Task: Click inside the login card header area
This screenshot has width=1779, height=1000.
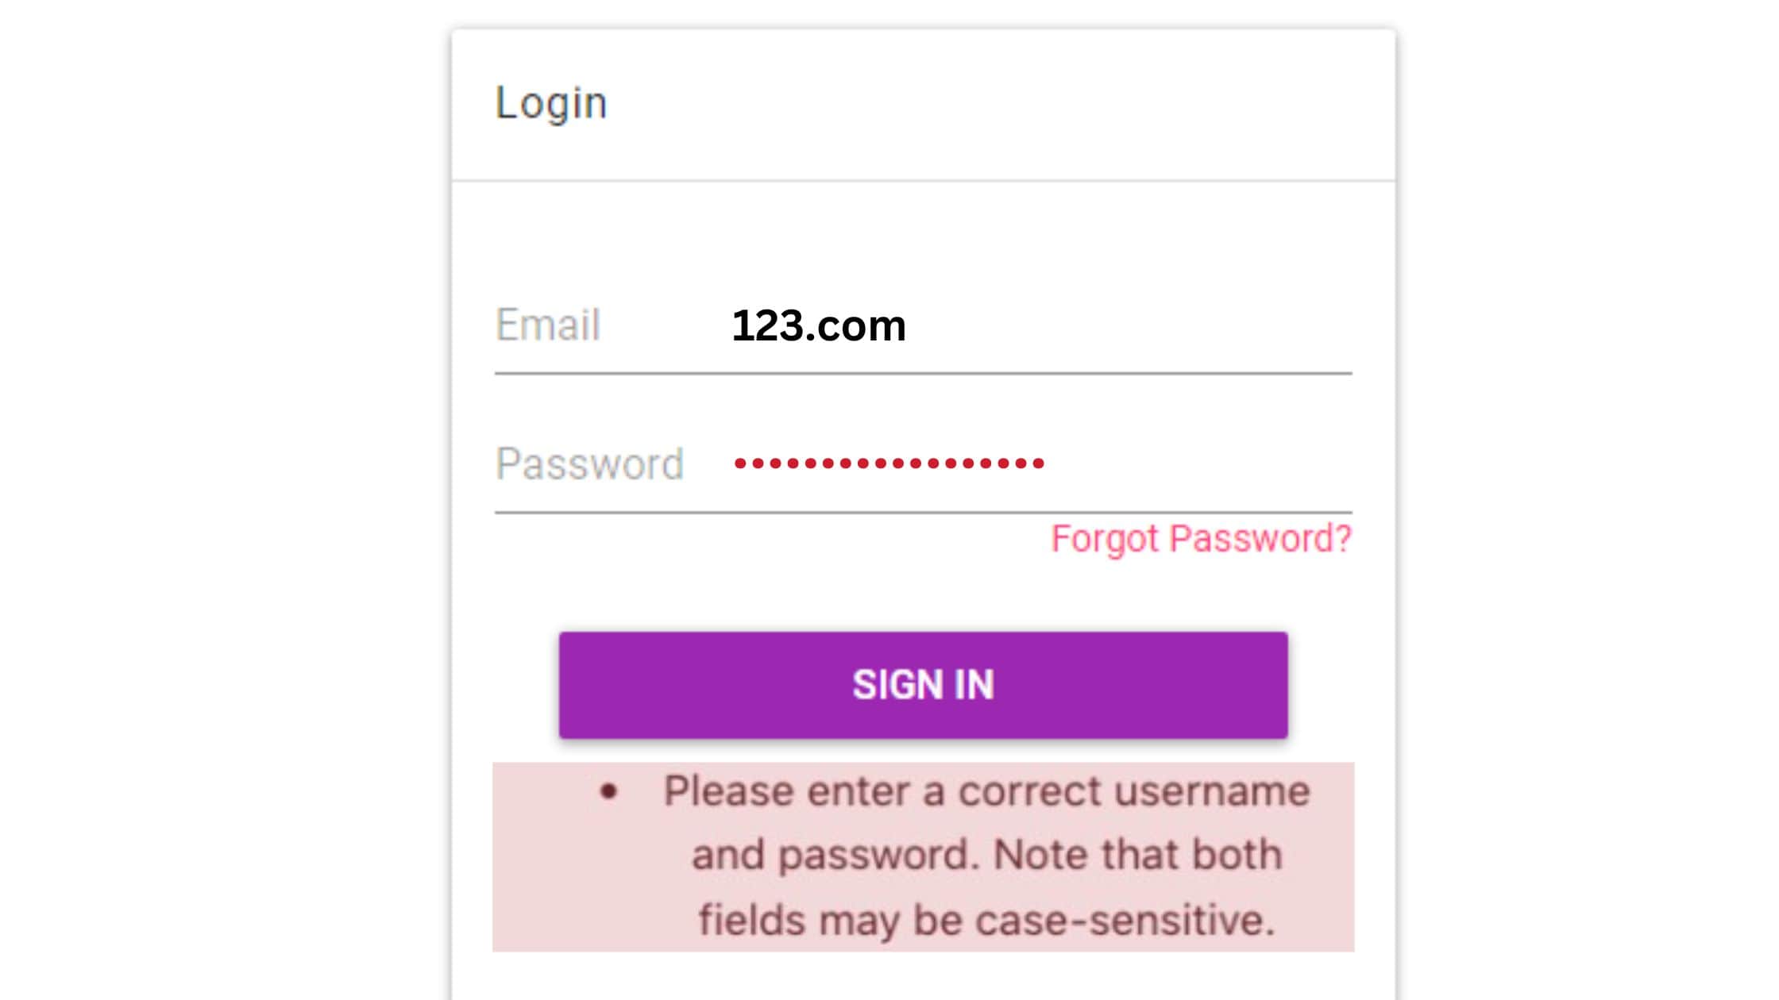Action: (921, 103)
